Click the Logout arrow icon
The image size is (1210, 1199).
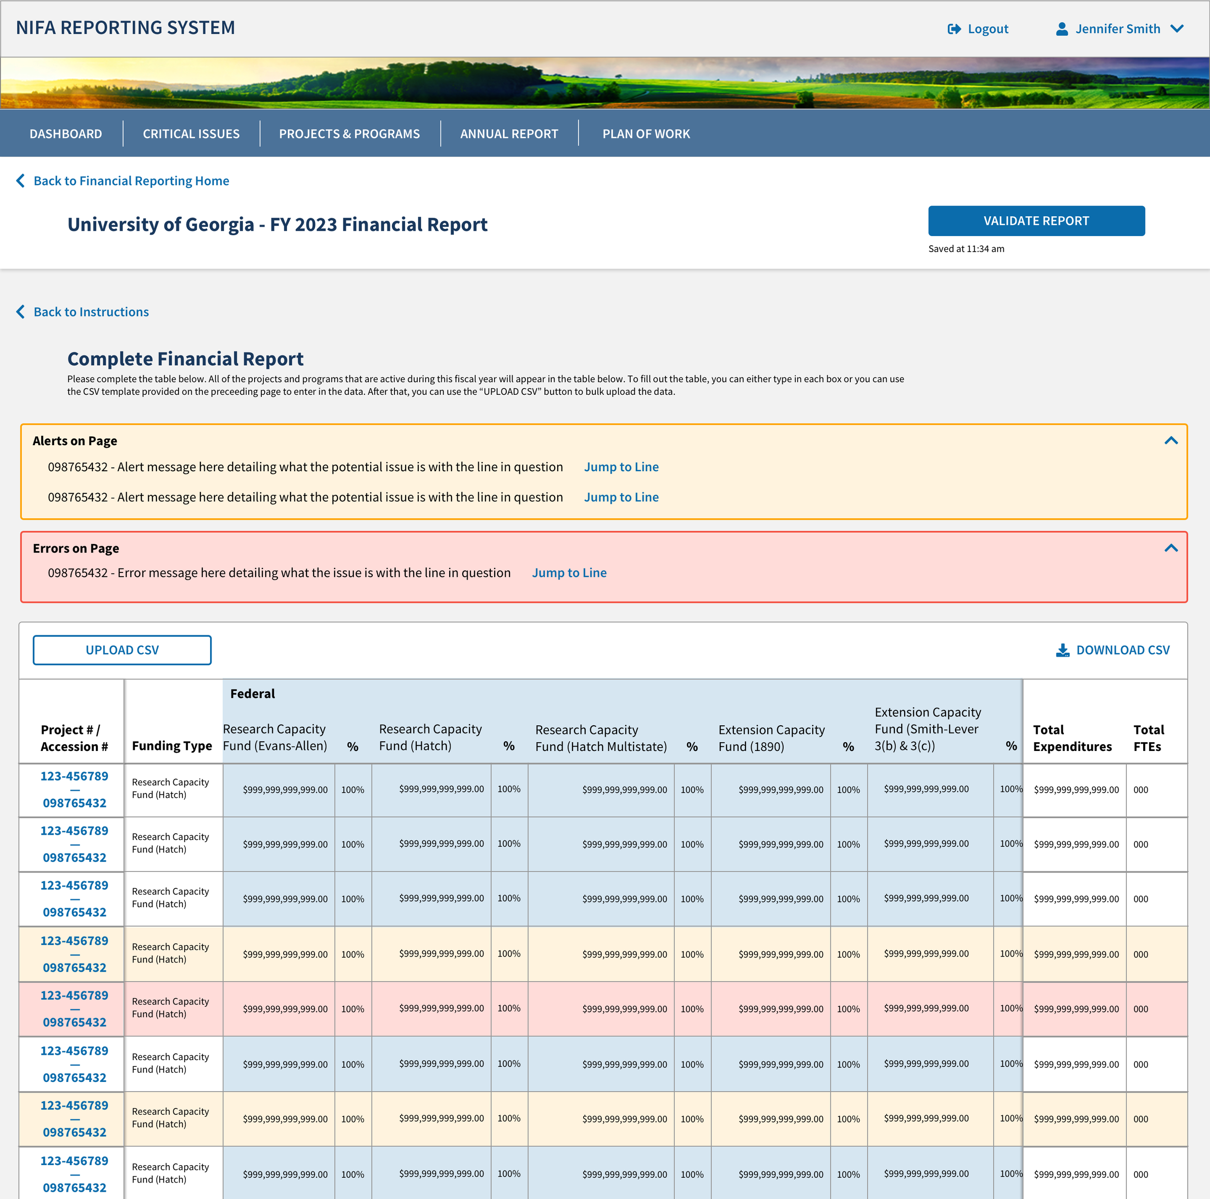(x=954, y=29)
